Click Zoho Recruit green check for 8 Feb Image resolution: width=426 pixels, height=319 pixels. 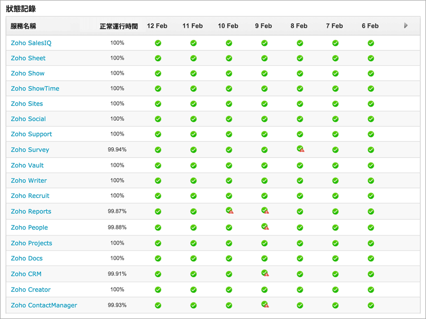click(x=300, y=196)
